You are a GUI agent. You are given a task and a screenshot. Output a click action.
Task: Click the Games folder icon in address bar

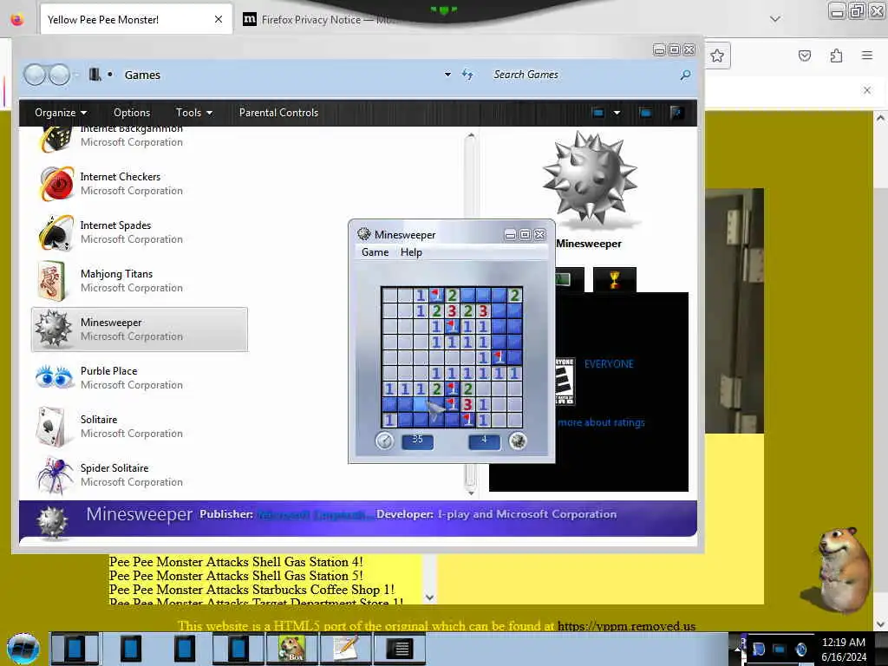(x=95, y=75)
